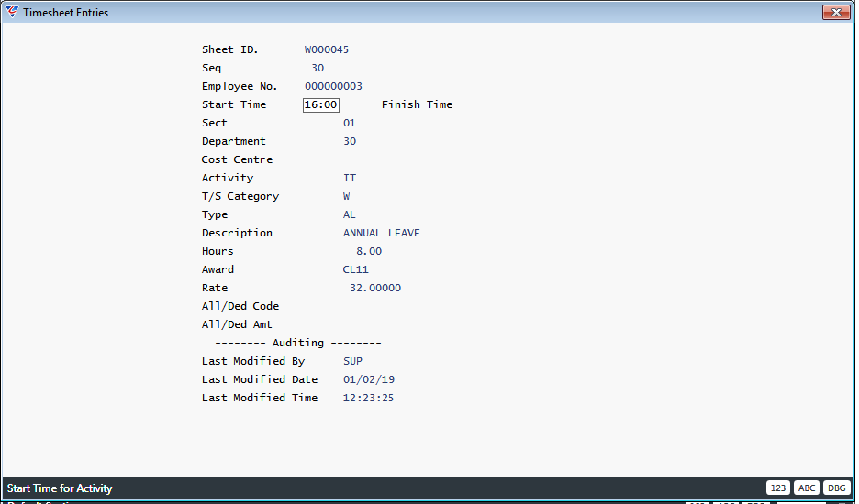Click the Sheet ID. label
Viewport: 859px width, 504px height.
230,49
